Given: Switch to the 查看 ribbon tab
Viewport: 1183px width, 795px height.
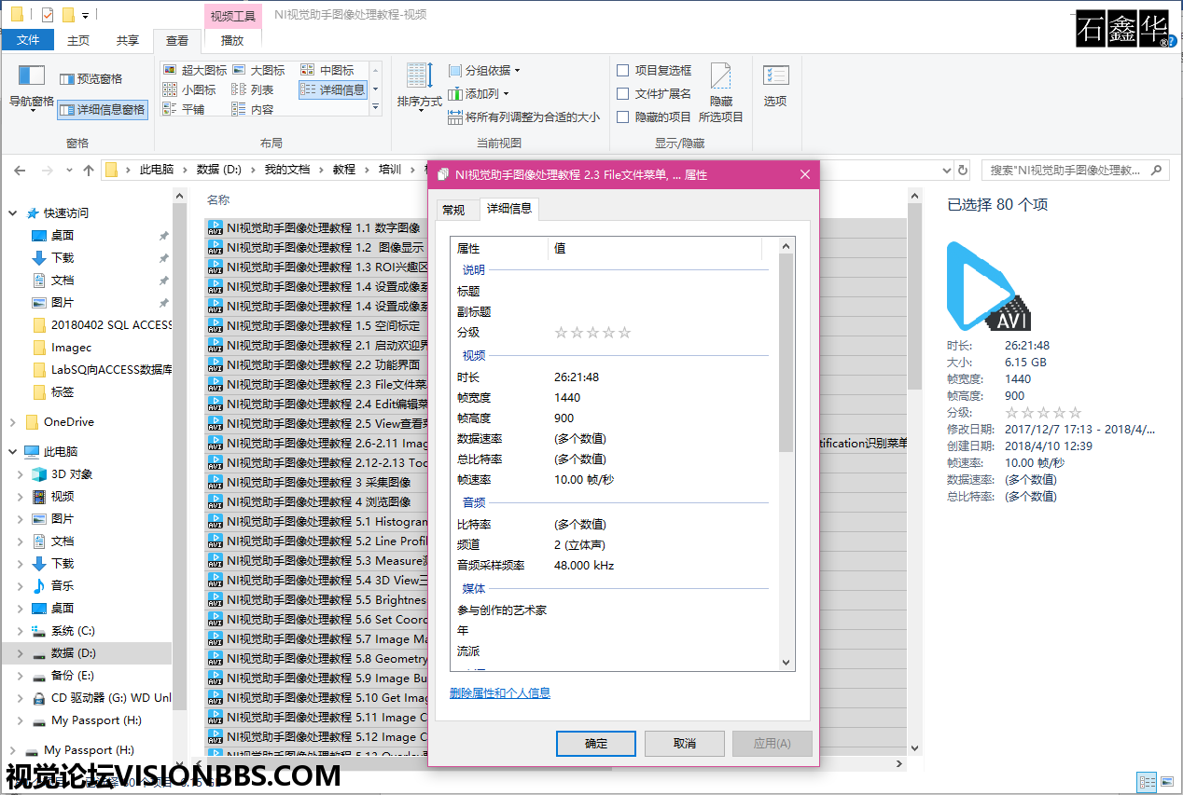Looking at the screenshot, I should coord(177,40).
